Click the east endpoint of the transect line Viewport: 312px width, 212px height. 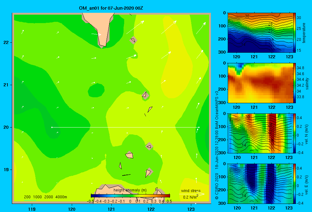(x=199, y=127)
